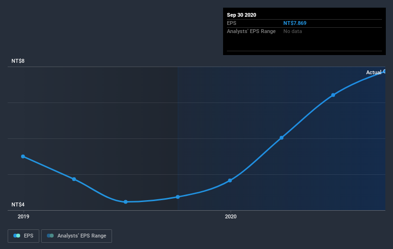Click the EPS data point at 2019
Screen dimensions: 393x249
(23, 157)
